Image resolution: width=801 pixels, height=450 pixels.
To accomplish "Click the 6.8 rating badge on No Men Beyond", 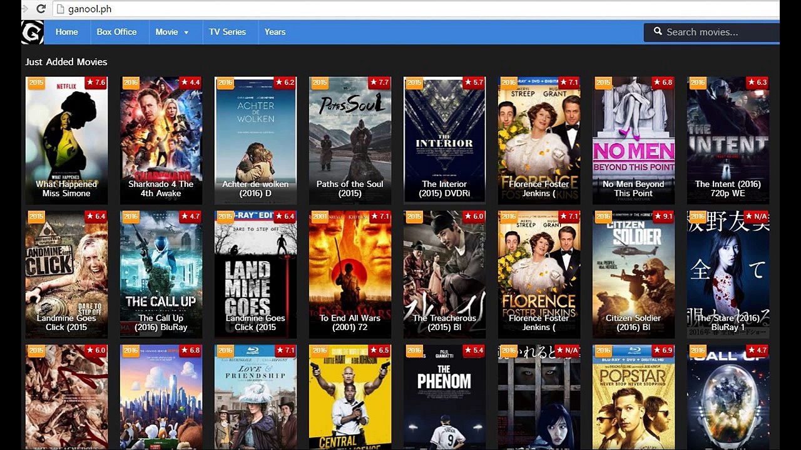I will click(x=663, y=82).
